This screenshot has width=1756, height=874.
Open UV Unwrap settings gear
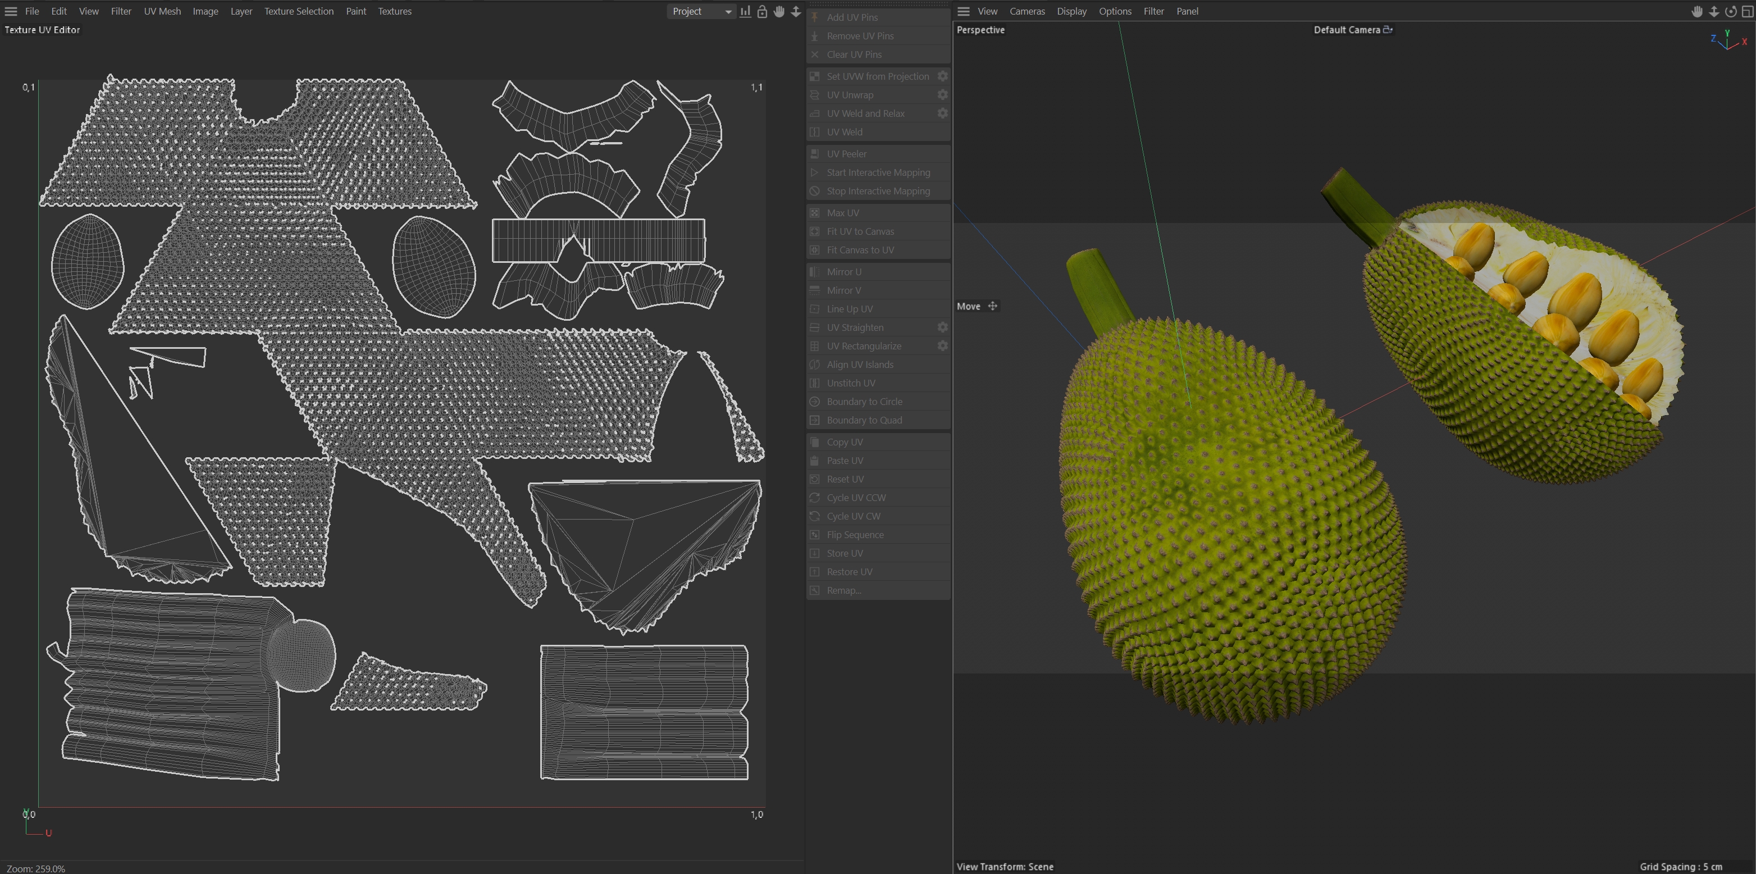942,95
